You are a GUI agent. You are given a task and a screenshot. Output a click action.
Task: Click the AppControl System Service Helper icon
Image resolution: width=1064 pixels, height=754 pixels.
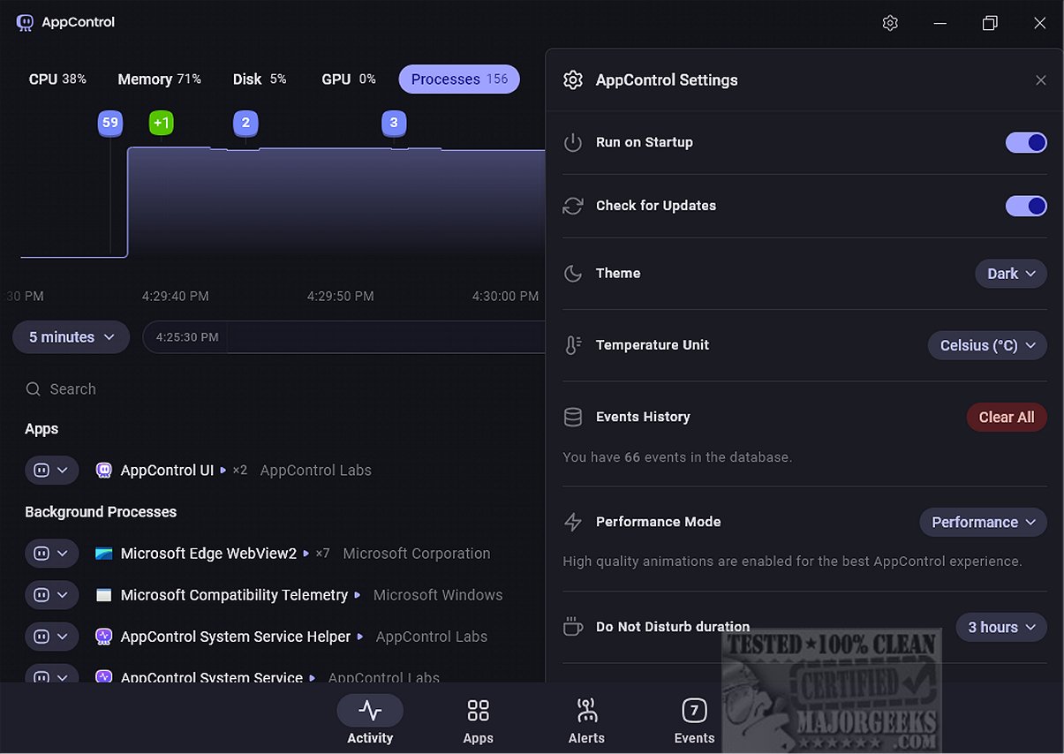click(x=104, y=637)
